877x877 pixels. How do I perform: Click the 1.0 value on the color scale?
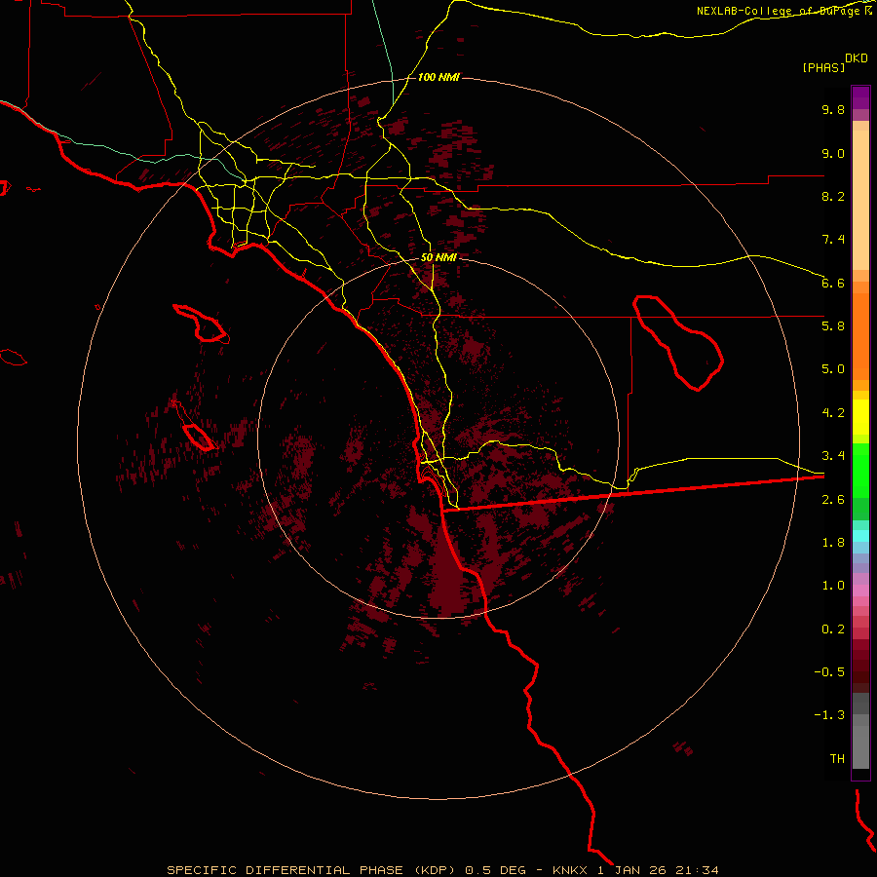point(833,586)
